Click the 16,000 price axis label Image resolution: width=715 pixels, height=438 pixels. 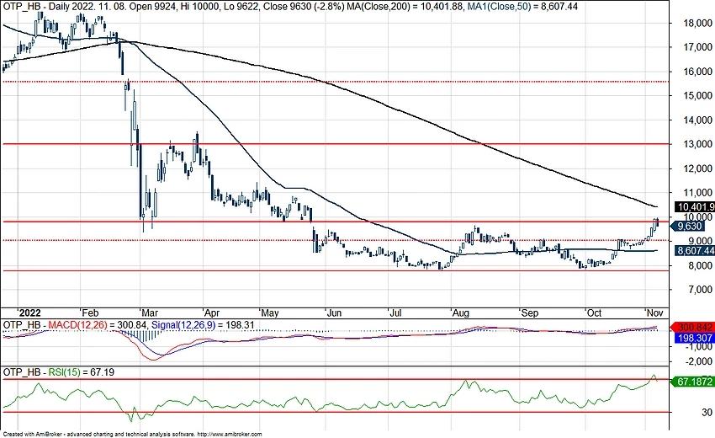coord(698,72)
